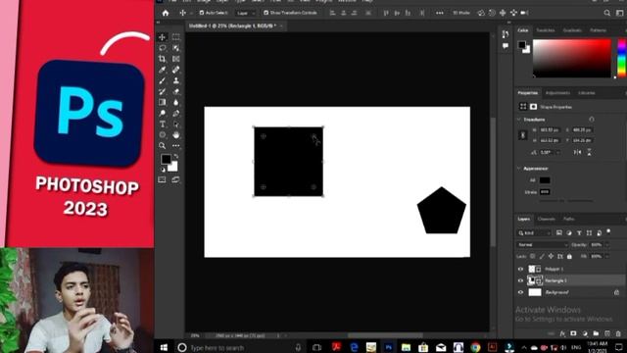This screenshot has width=627, height=353.
Task: Hide the Polygon 1 layer
Action: click(x=520, y=269)
